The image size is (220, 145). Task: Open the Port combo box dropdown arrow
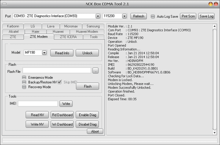[x=98, y=16]
